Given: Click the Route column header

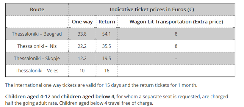Looking at the screenshot, I should (37, 9).
